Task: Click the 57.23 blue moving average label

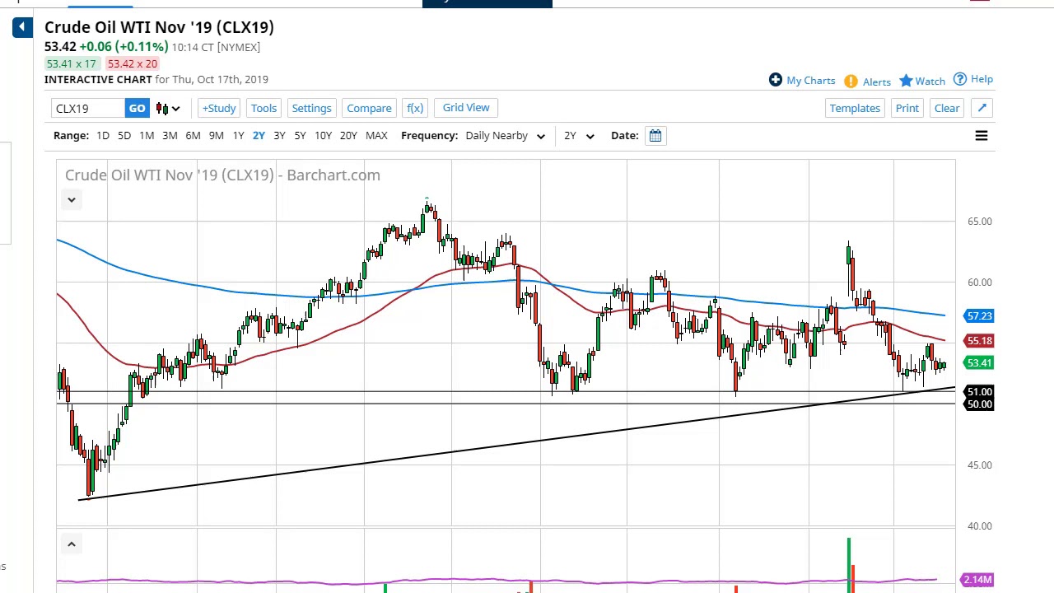Action: (x=979, y=316)
